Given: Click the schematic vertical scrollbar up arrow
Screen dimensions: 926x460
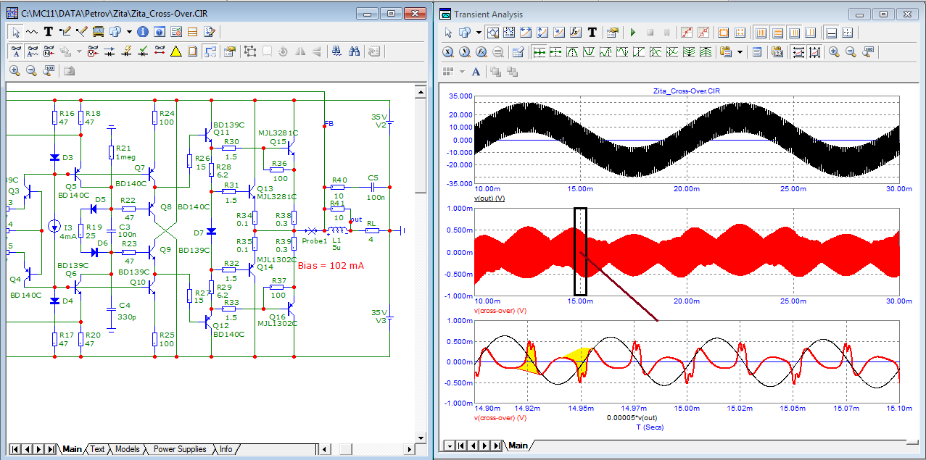Looking at the screenshot, I should (x=420, y=91).
